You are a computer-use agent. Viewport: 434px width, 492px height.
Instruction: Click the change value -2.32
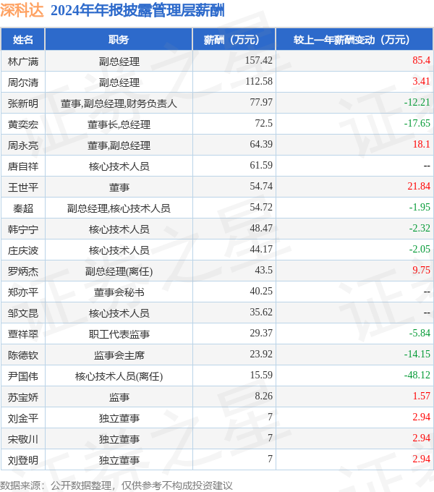pos(420,228)
